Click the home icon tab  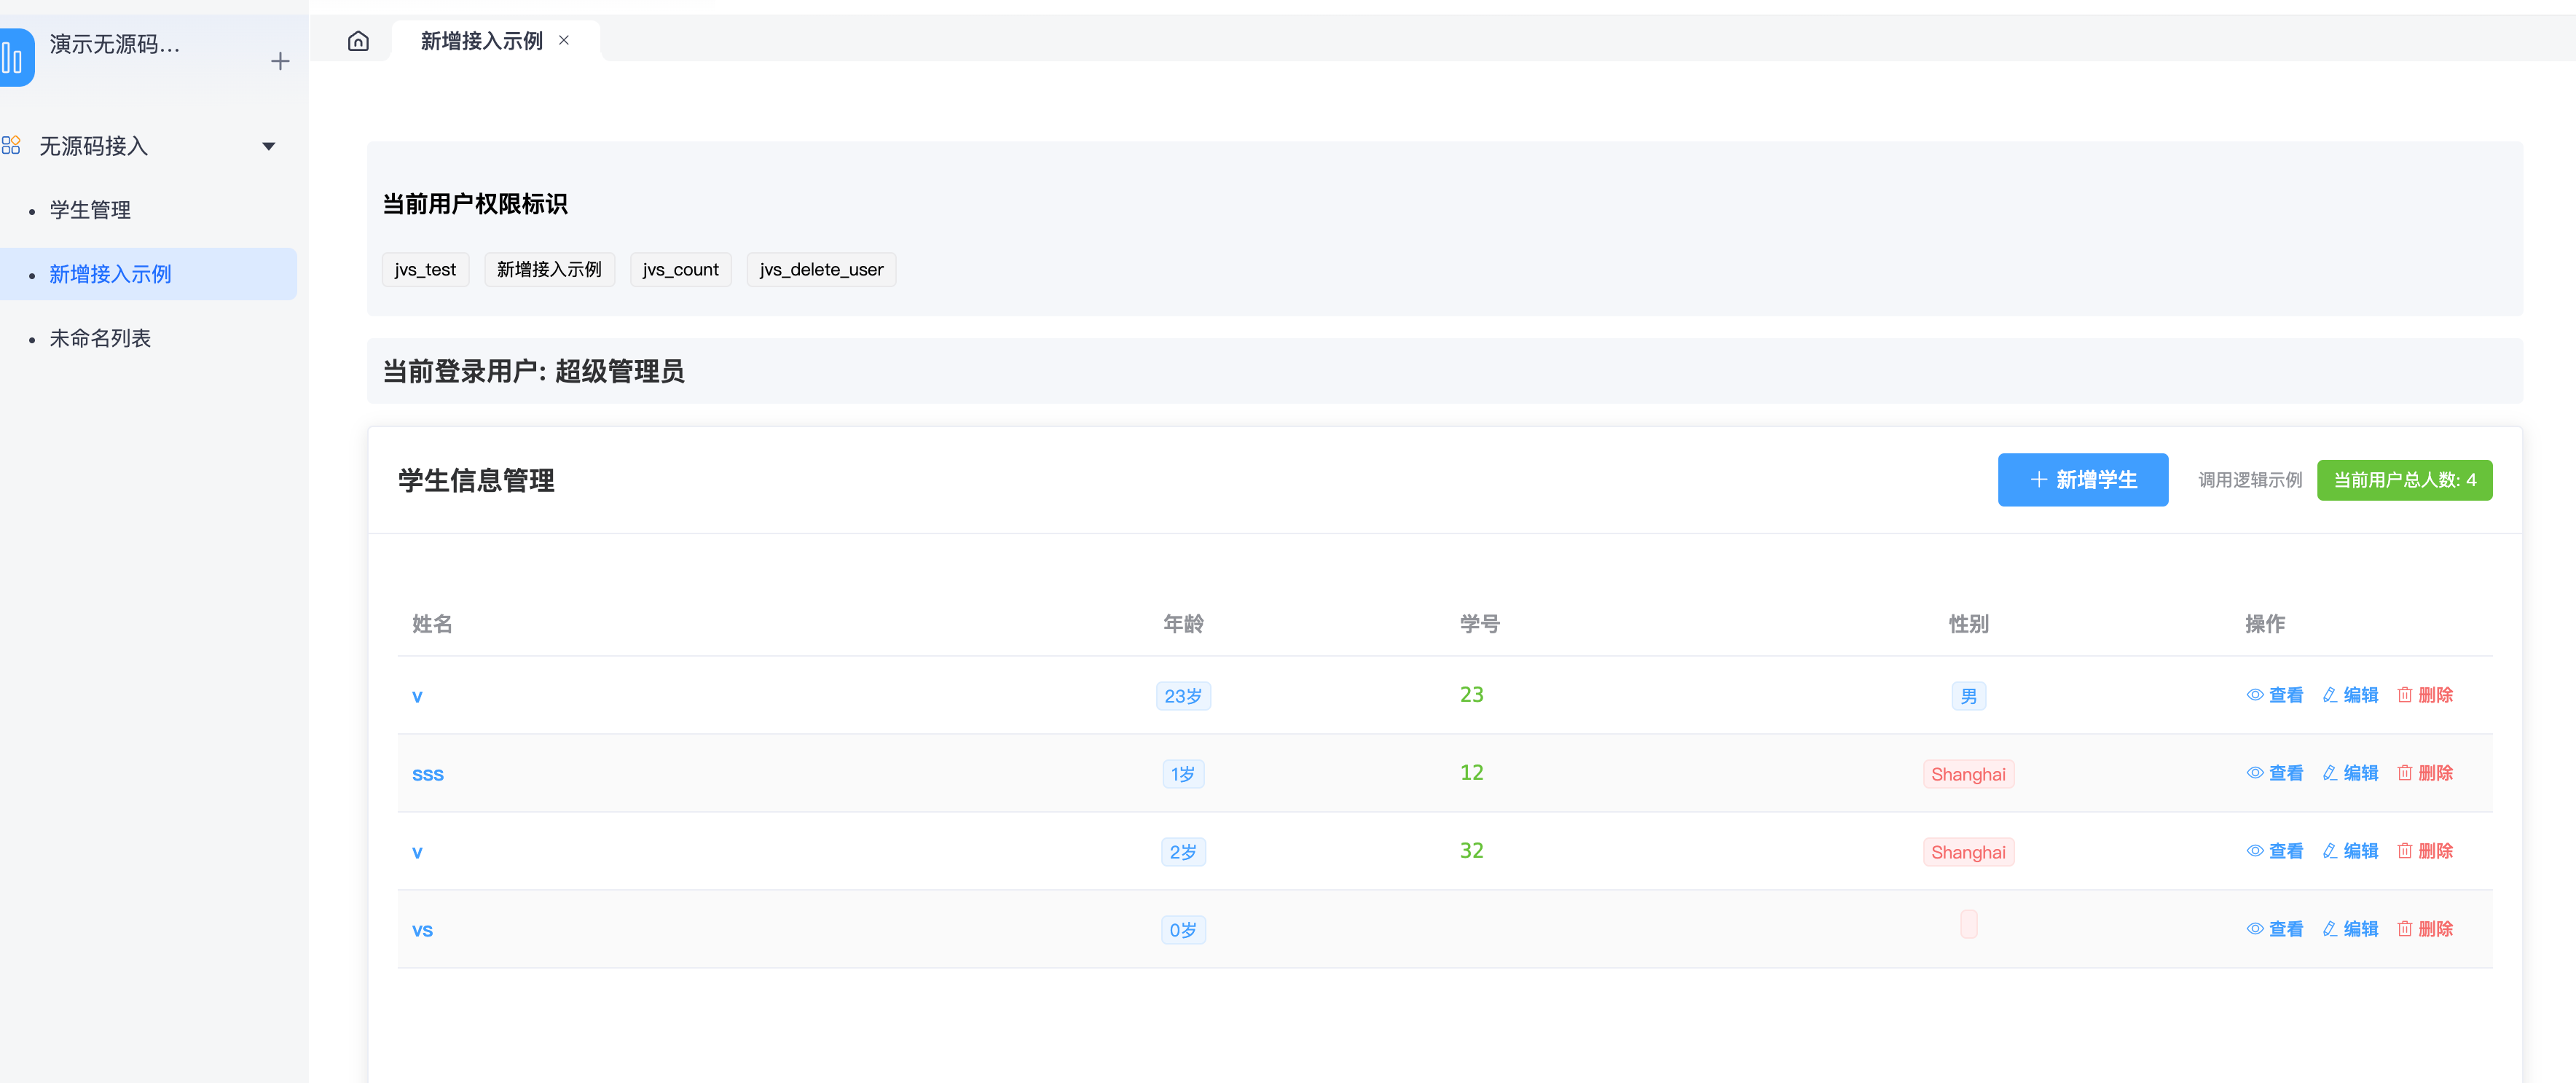click(x=358, y=41)
